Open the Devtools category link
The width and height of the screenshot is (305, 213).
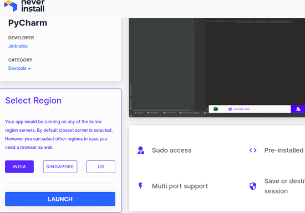coord(17,68)
